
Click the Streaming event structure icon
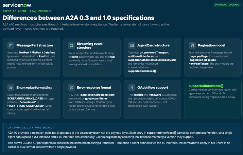pyautogui.click(x=71, y=45)
